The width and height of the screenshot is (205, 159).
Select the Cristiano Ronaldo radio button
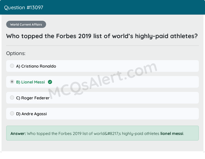click(x=12, y=66)
